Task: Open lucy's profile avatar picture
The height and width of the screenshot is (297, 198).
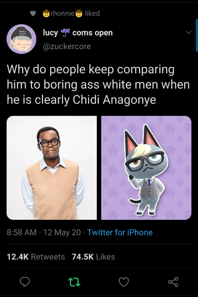Action: pos(21,39)
